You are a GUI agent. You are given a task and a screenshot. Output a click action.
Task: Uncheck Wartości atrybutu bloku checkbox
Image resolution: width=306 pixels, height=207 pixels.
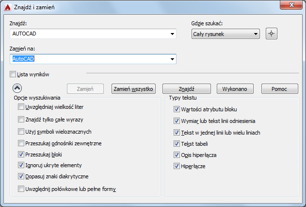[x=177, y=109]
